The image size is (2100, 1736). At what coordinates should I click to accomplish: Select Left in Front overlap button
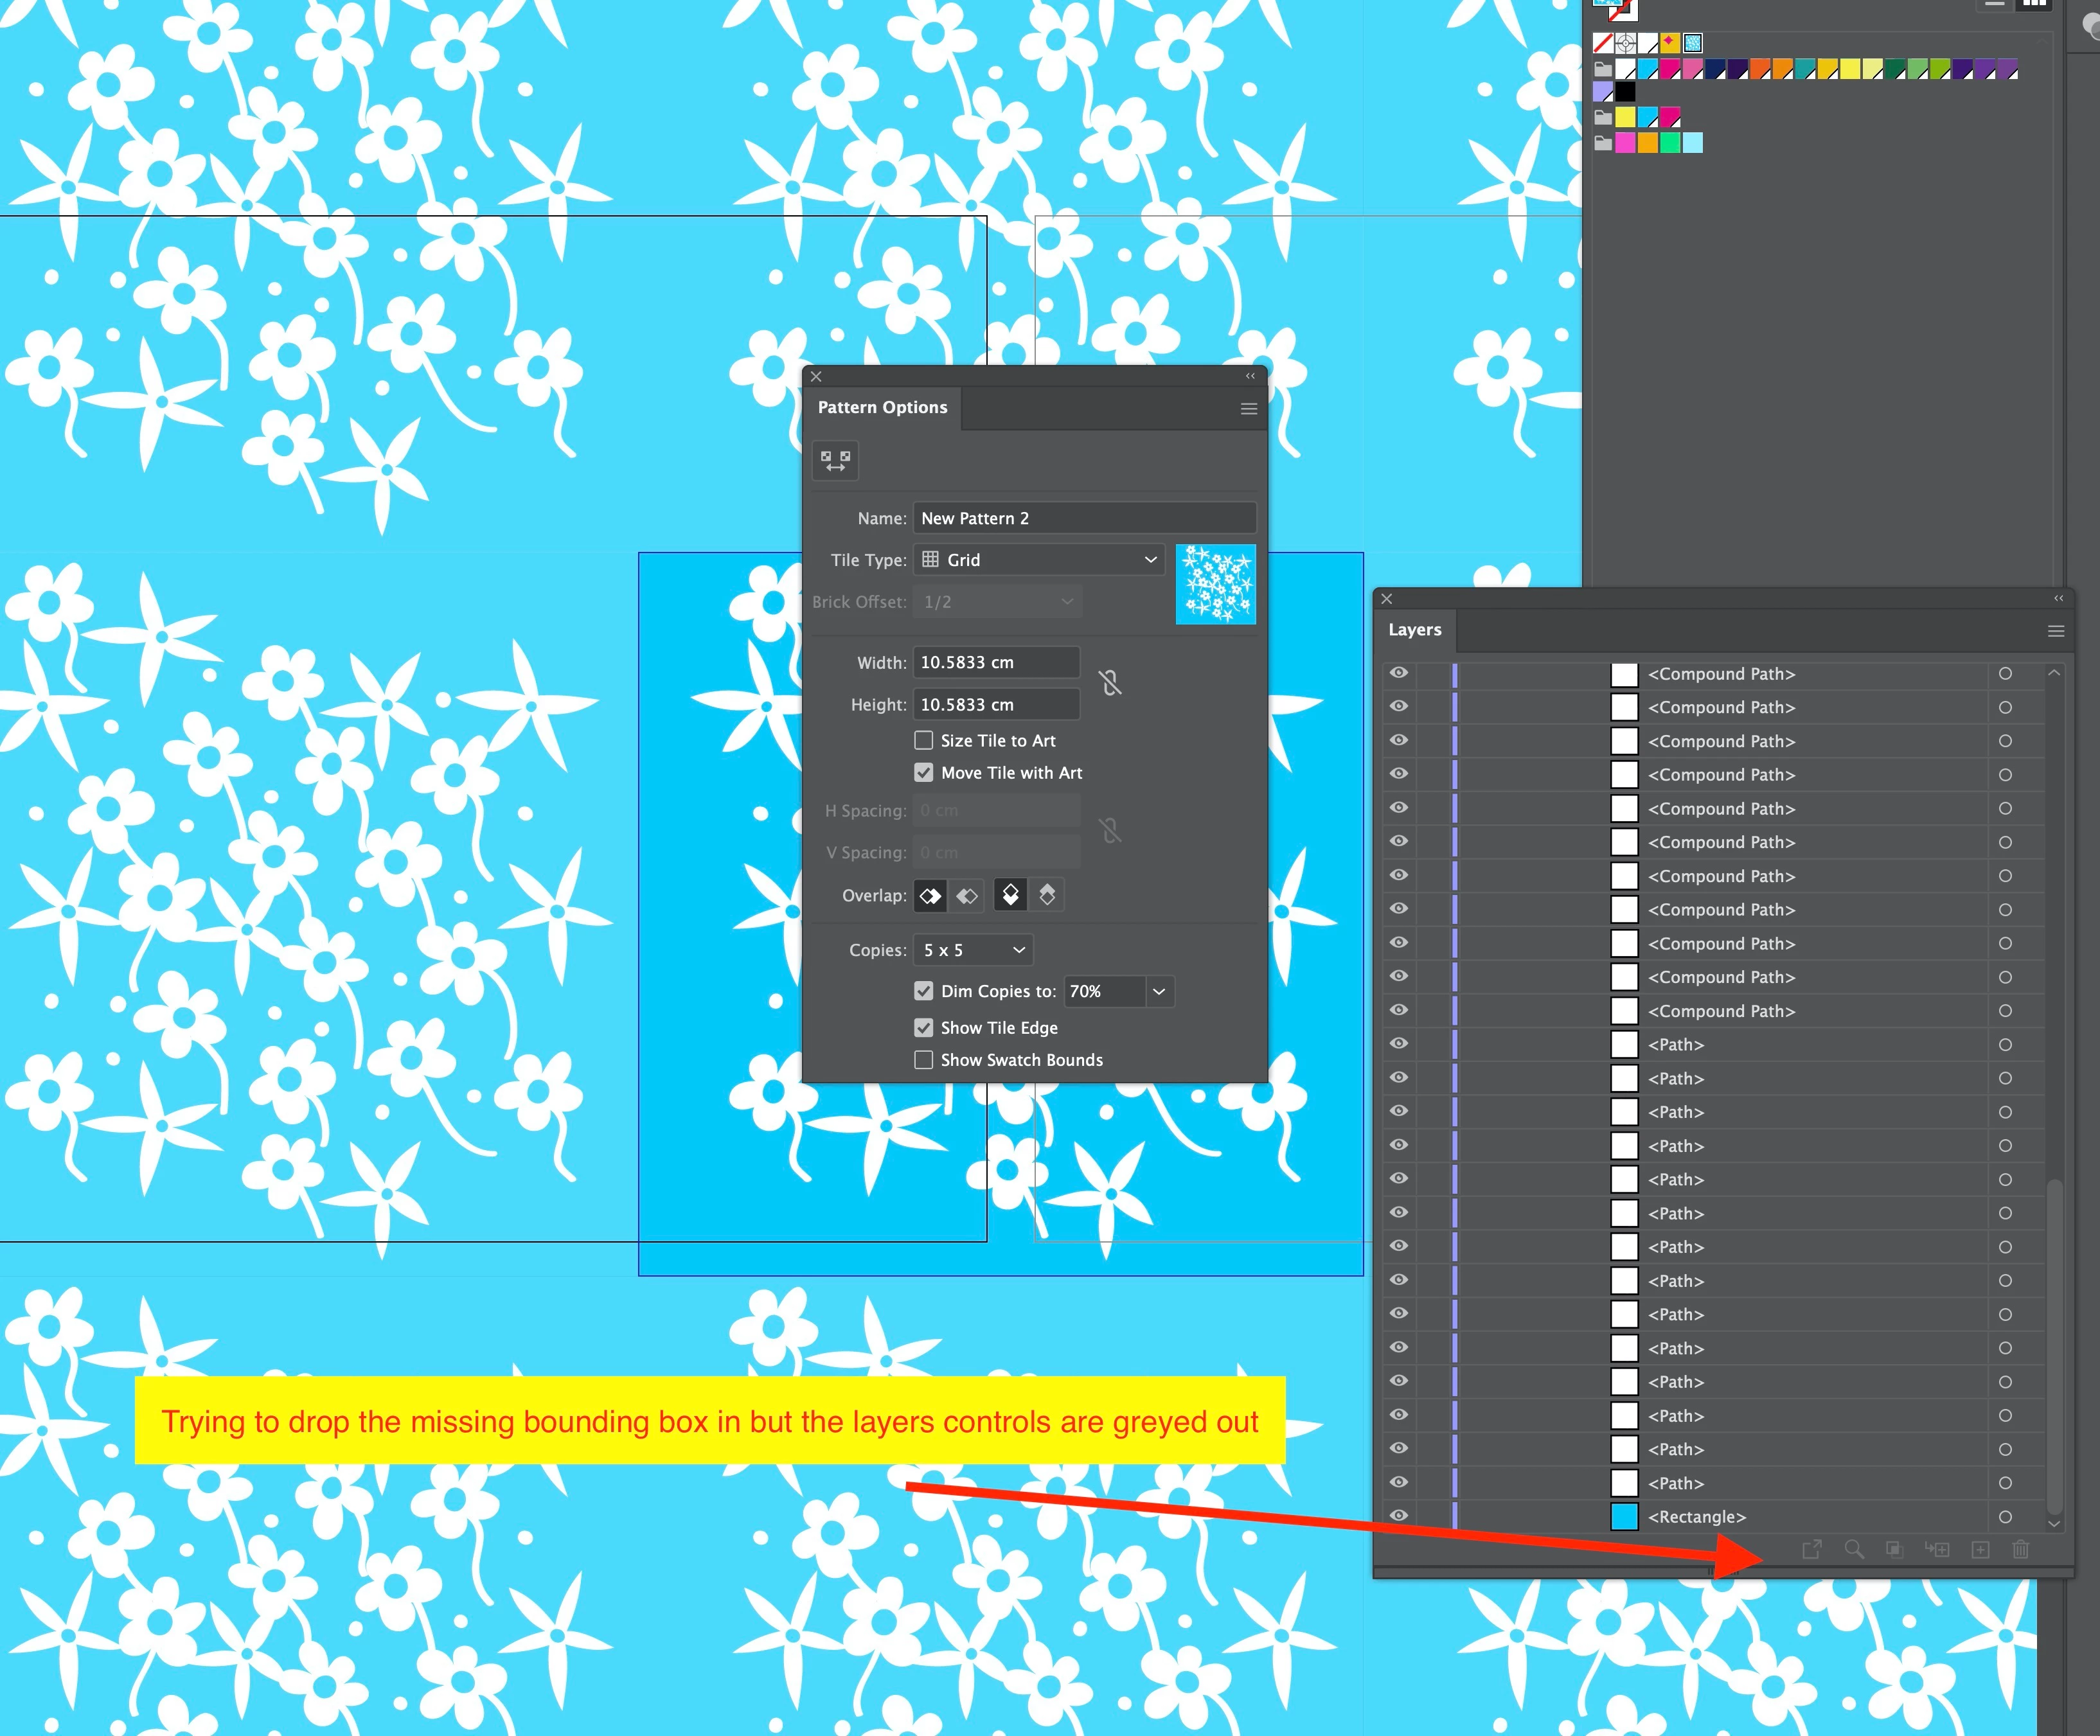pyautogui.click(x=930, y=895)
